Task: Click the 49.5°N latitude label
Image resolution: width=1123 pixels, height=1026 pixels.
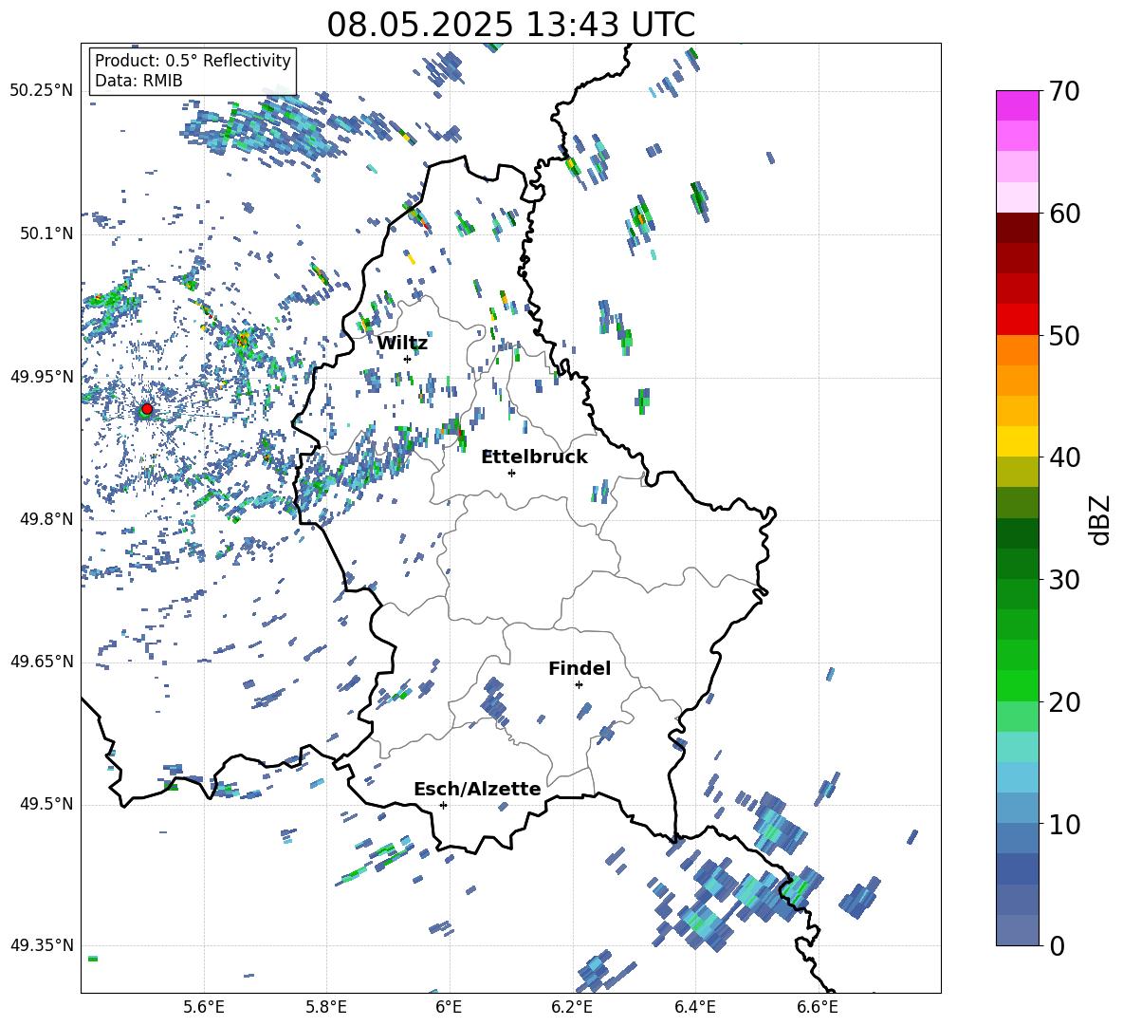Action: tap(47, 804)
